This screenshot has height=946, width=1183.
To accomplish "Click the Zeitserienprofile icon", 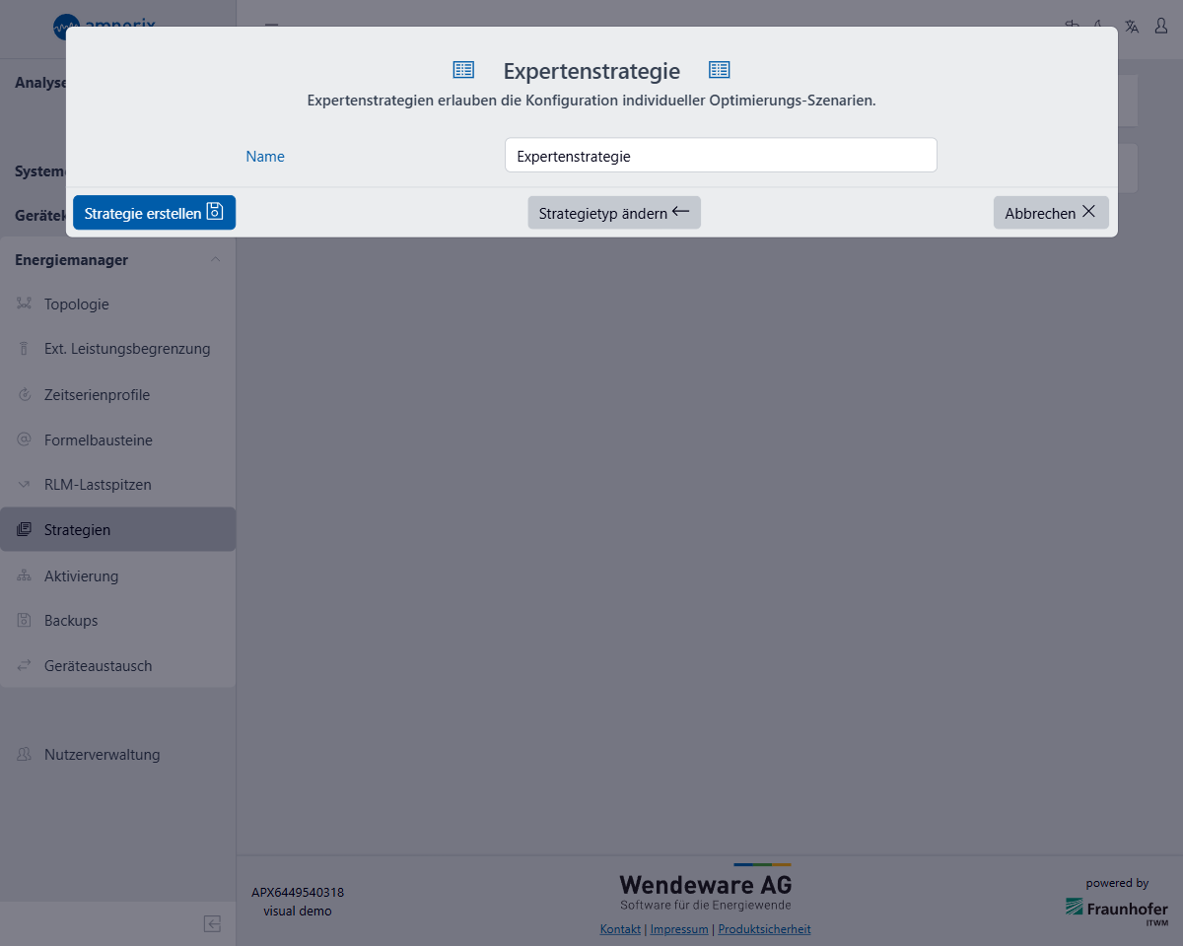I will point(25,395).
